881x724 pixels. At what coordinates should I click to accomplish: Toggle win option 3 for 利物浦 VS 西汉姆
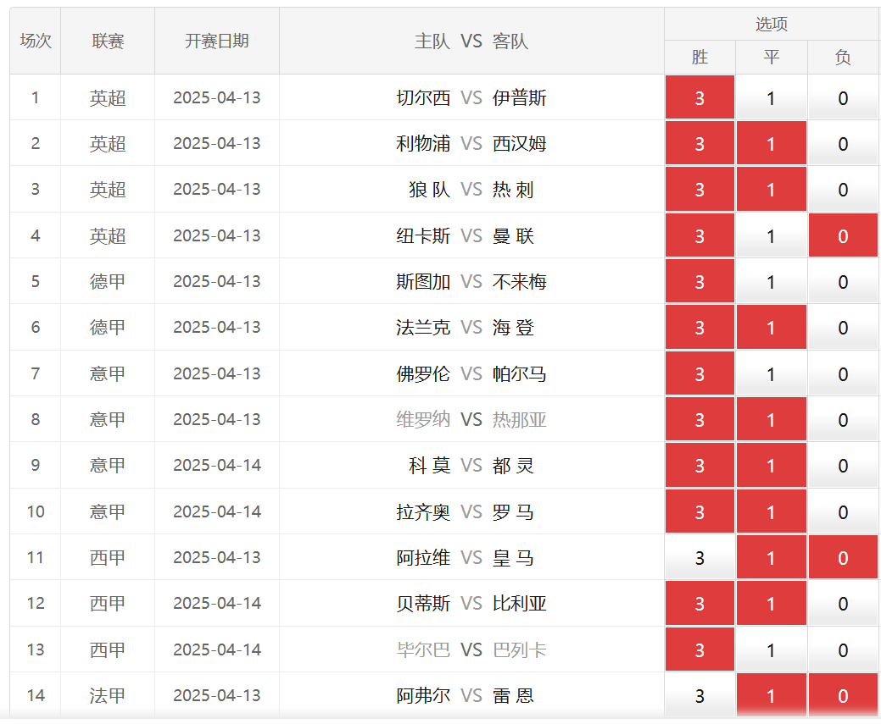tap(700, 144)
